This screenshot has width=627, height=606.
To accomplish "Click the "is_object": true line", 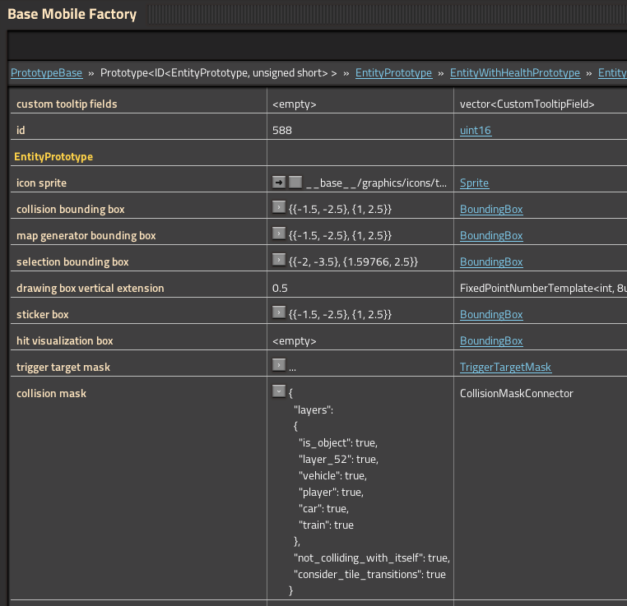I will tap(338, 443).
